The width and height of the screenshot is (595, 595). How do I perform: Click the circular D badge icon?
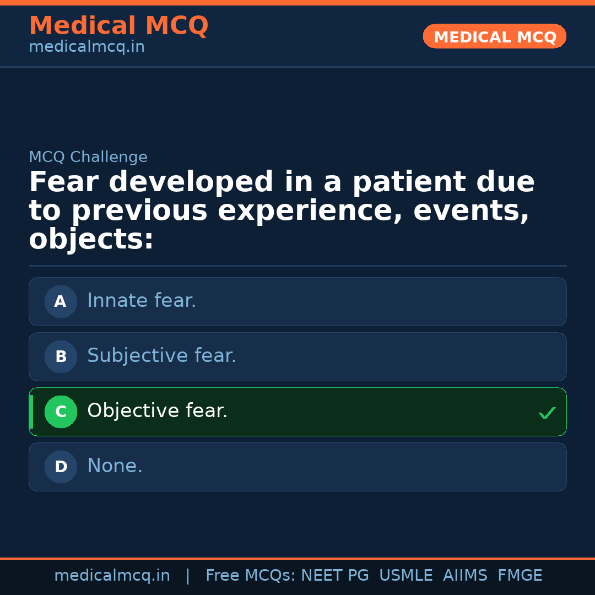point(61,467)
